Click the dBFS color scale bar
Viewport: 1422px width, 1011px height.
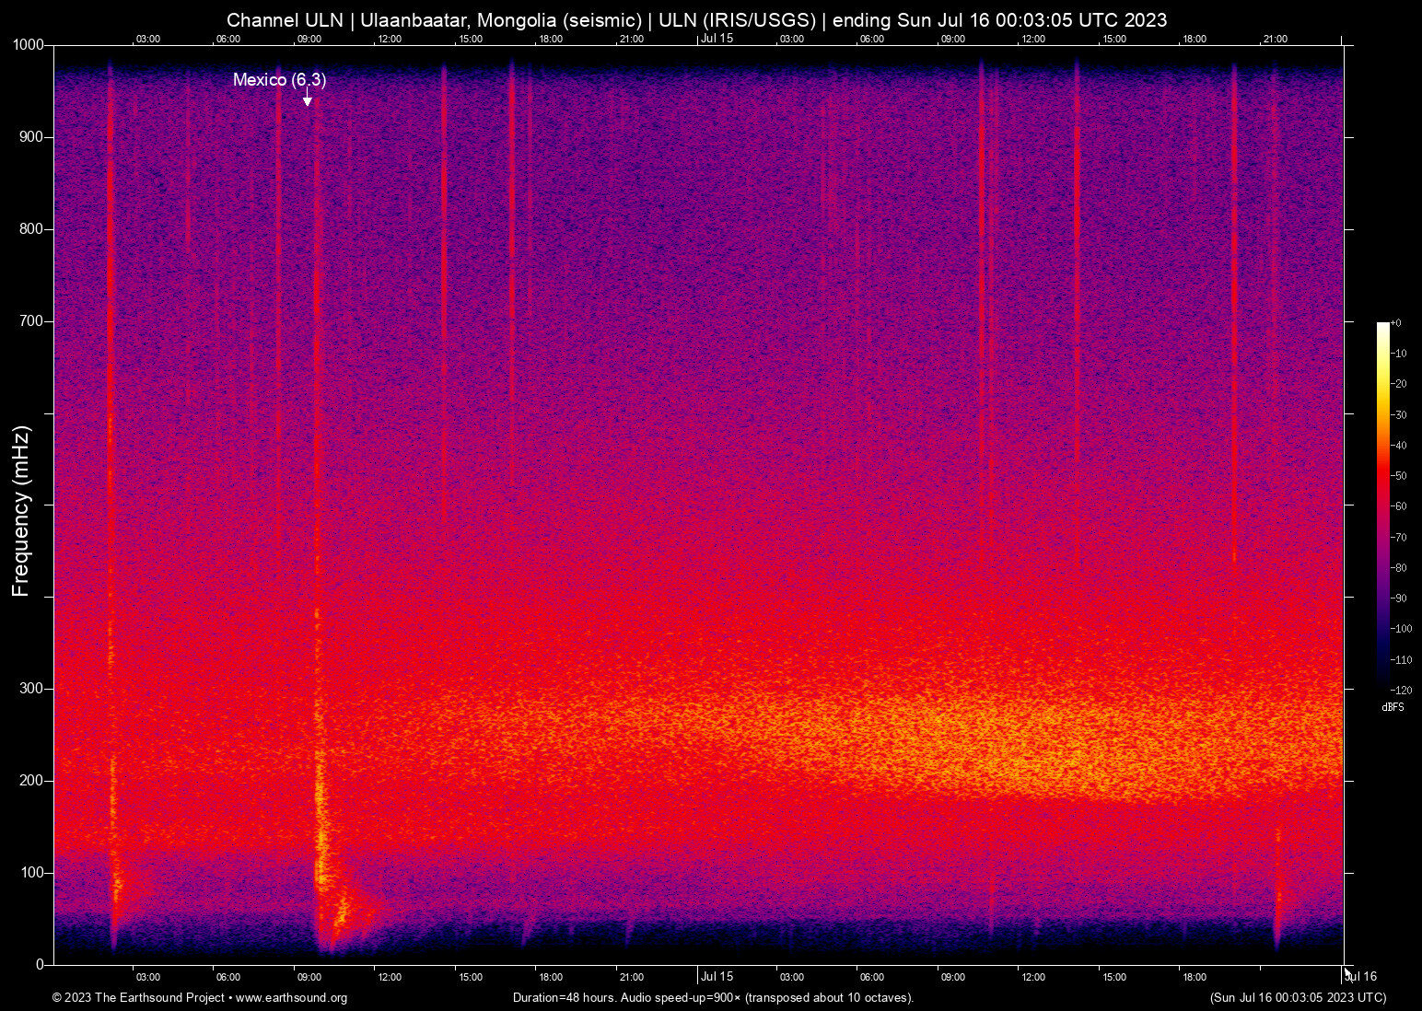pos(1382,505)
